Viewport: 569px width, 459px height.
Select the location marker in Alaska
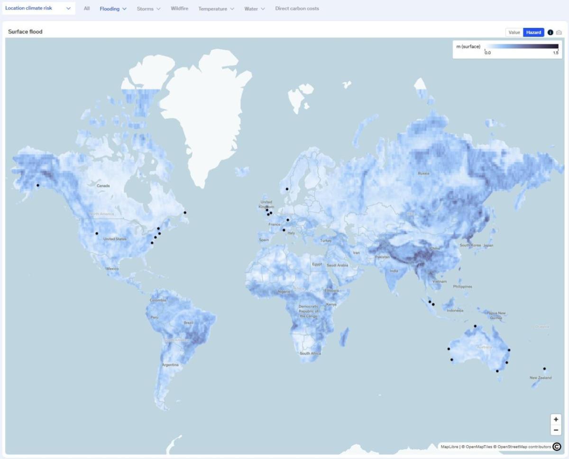[38, 185]
